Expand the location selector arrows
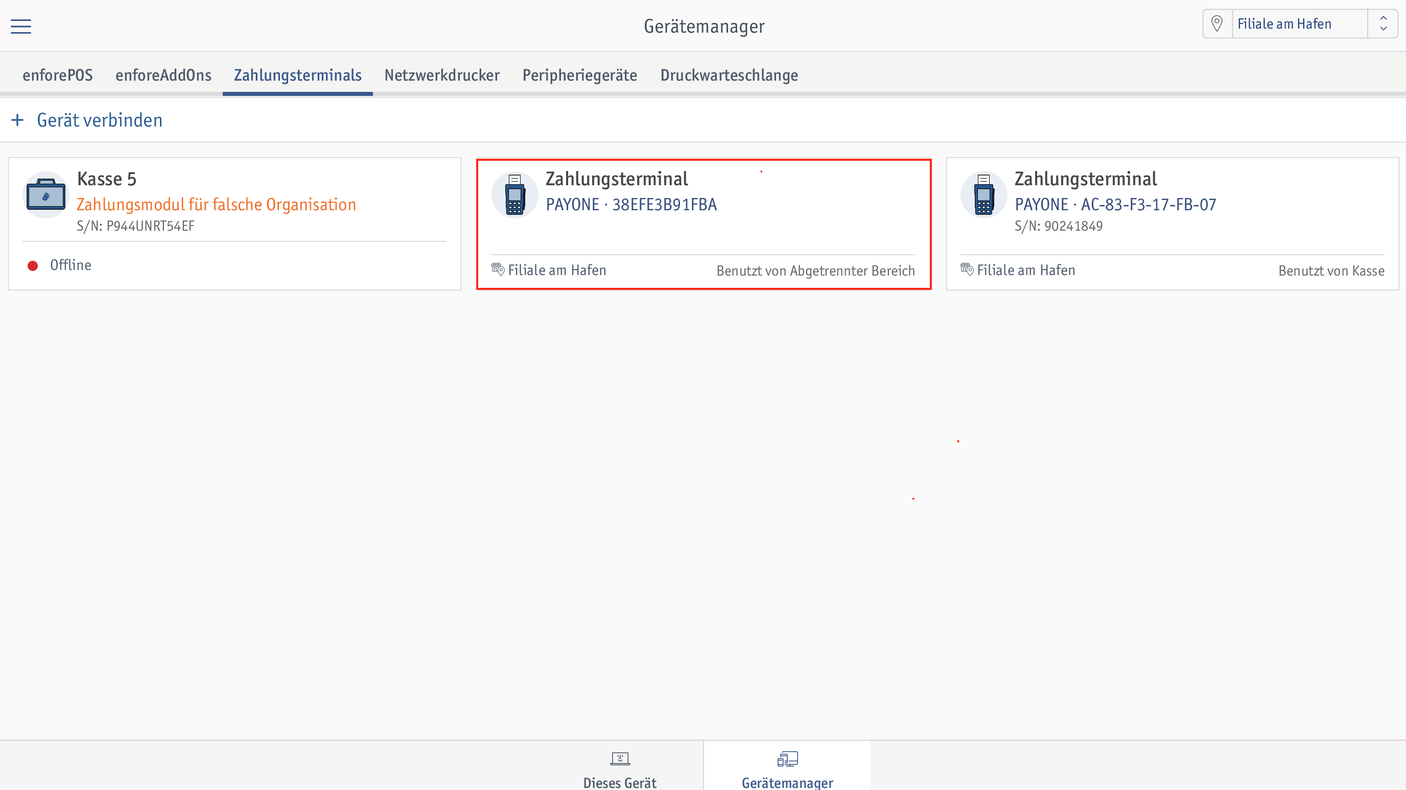The width and height of the screenshot is (1406, 790). point(1383,24)
